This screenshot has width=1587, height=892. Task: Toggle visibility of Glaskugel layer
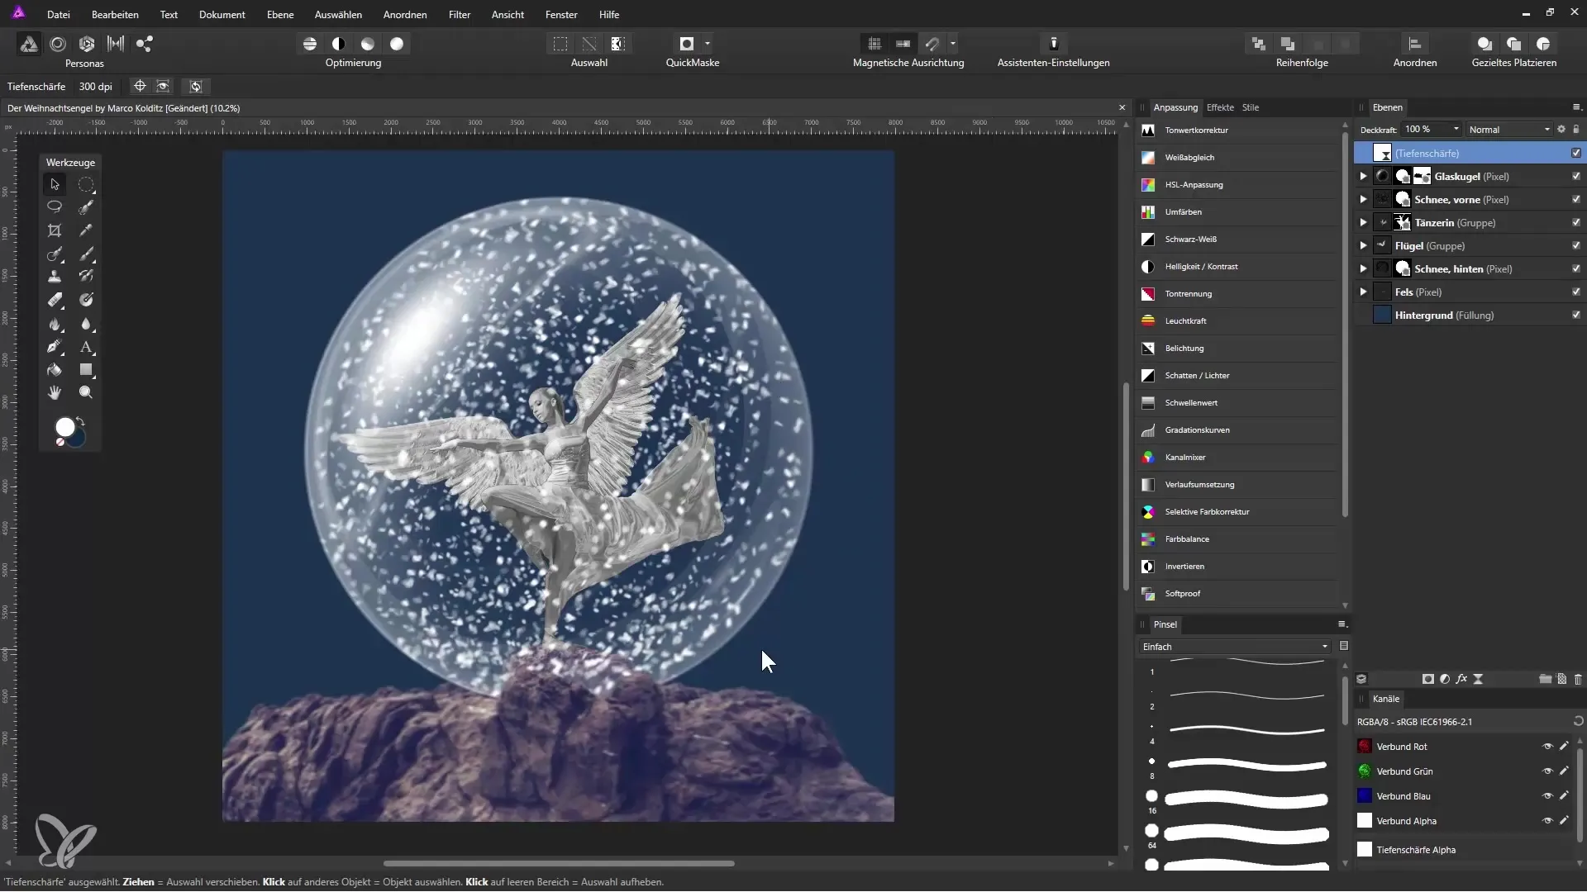(1576, 177)
